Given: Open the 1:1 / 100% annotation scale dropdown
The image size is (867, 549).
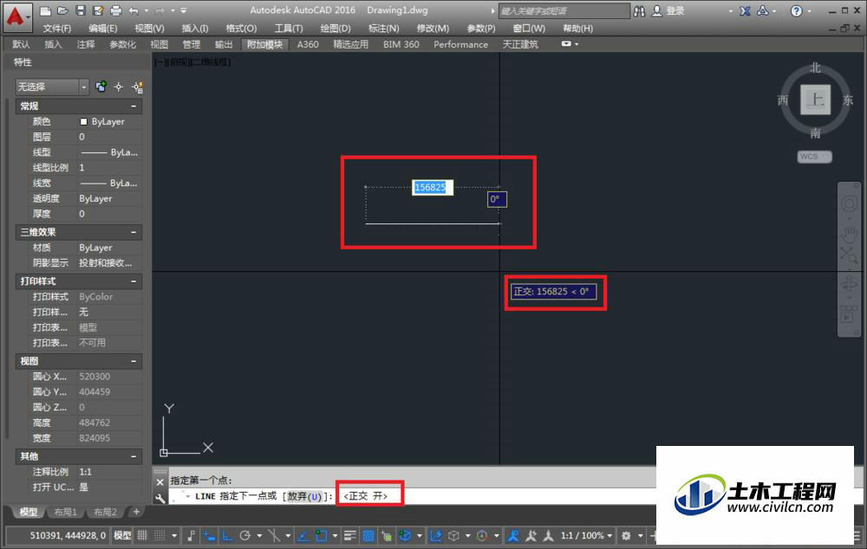Looking at the screenshot, I should tap(586, 535).
